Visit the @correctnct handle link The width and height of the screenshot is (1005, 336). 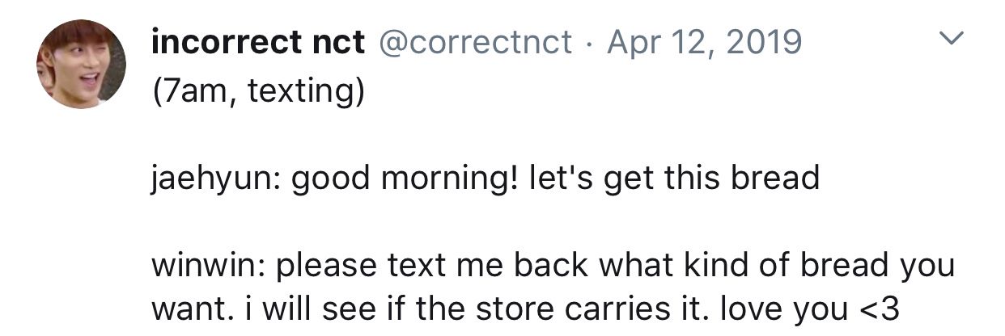tap(475, 41)
